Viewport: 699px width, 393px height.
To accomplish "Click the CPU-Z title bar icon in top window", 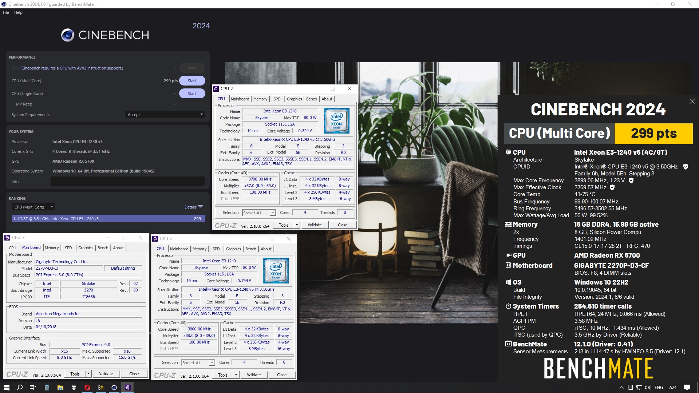I will pyautogui.click(x=216, y=88).
